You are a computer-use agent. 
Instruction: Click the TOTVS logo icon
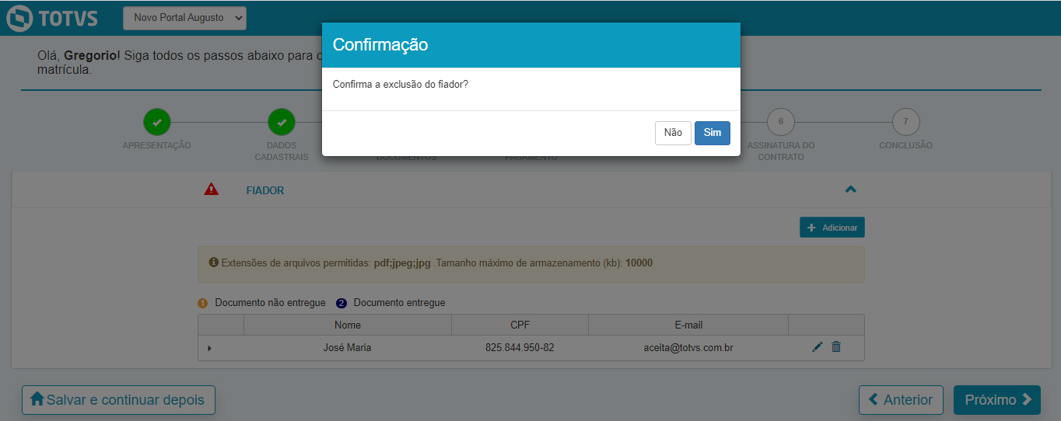click(19, 19)
